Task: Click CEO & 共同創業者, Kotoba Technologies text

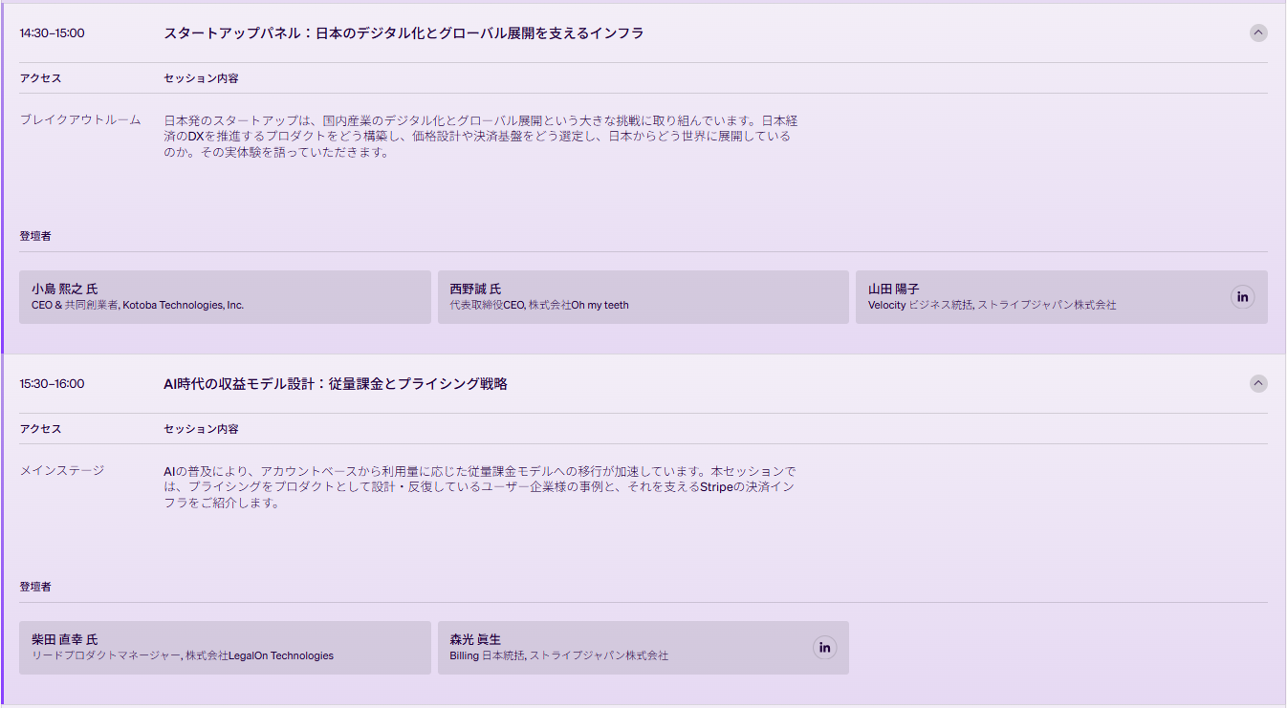Action: pyautogui.click(x=138, y=305)
